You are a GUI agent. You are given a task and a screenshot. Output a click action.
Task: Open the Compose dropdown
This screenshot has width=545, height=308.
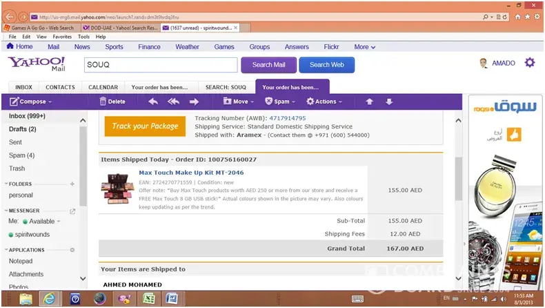50,102
